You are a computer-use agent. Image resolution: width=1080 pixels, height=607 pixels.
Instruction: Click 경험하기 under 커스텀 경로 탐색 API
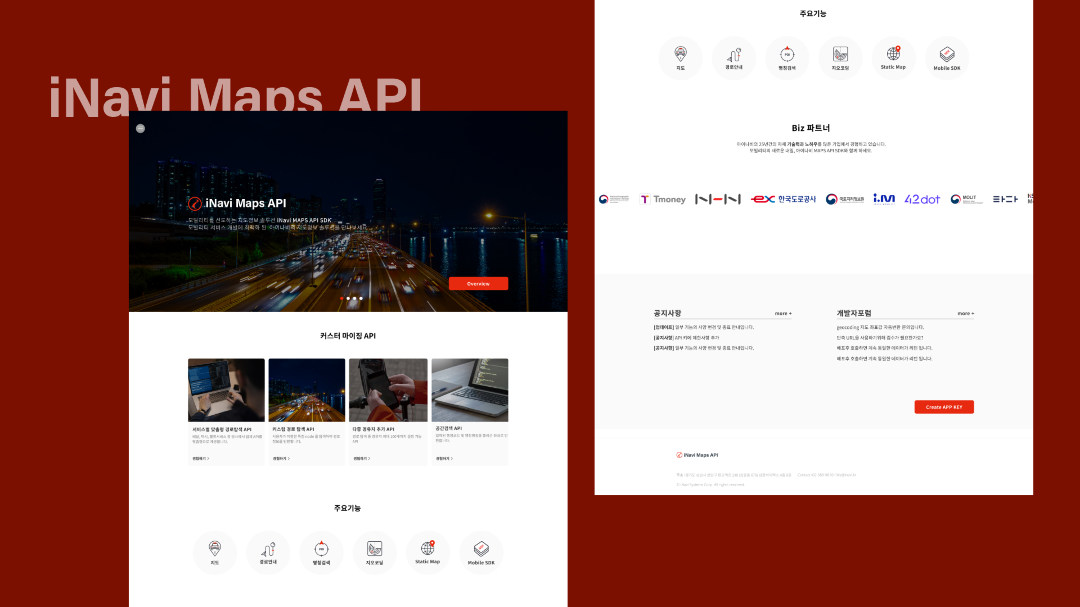281,458
